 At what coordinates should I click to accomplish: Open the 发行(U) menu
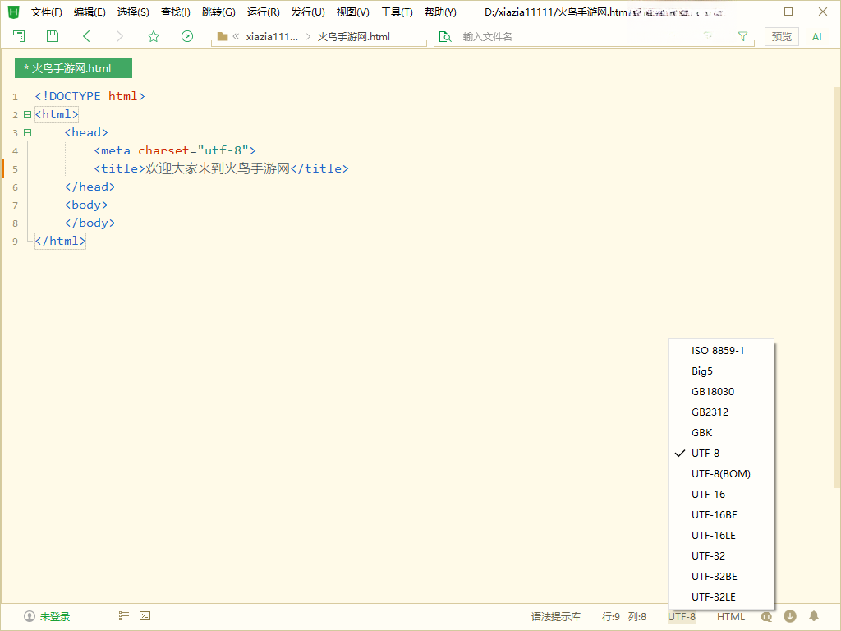(x=308, y=12)
